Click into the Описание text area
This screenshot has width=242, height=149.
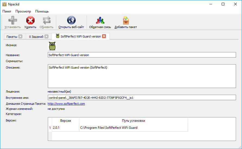142,76
